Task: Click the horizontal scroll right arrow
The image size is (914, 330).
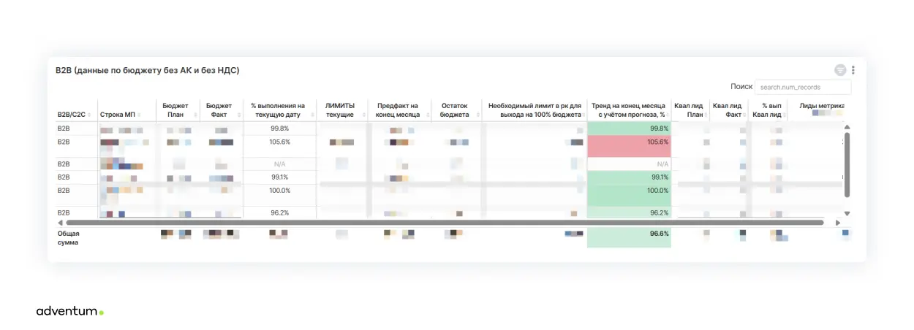Action: [837, 222]
